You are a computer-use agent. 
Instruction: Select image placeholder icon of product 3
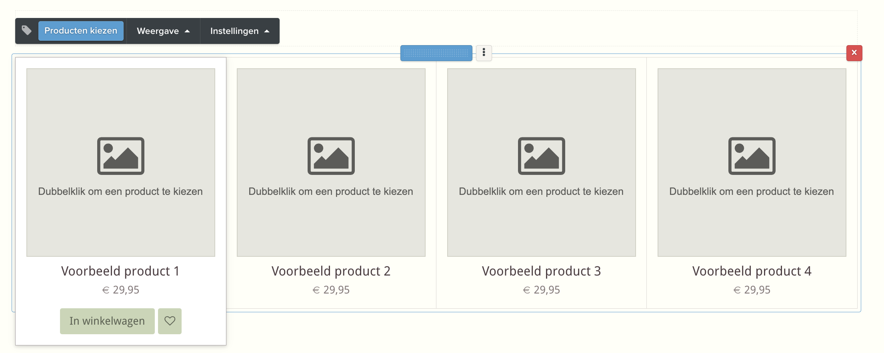coord(542,156)
